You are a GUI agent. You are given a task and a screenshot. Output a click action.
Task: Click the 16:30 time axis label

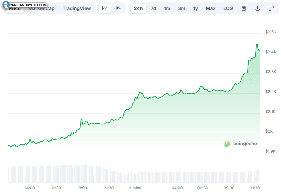tap(56, 188)
